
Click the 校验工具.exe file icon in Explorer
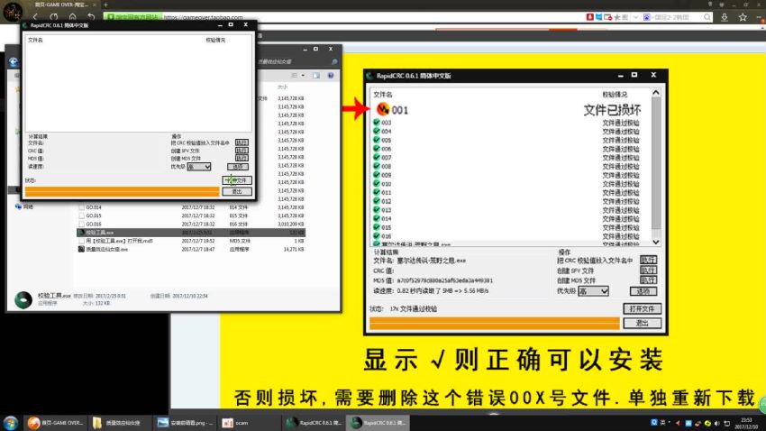(x=80, y=232)
